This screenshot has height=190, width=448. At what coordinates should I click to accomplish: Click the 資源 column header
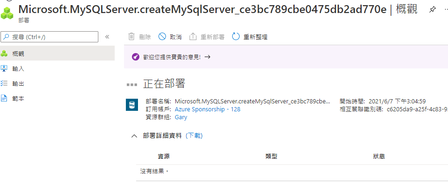point(164,156)
